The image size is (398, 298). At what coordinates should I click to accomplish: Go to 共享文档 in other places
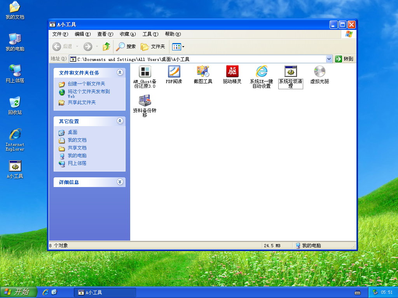pos(77,148)
